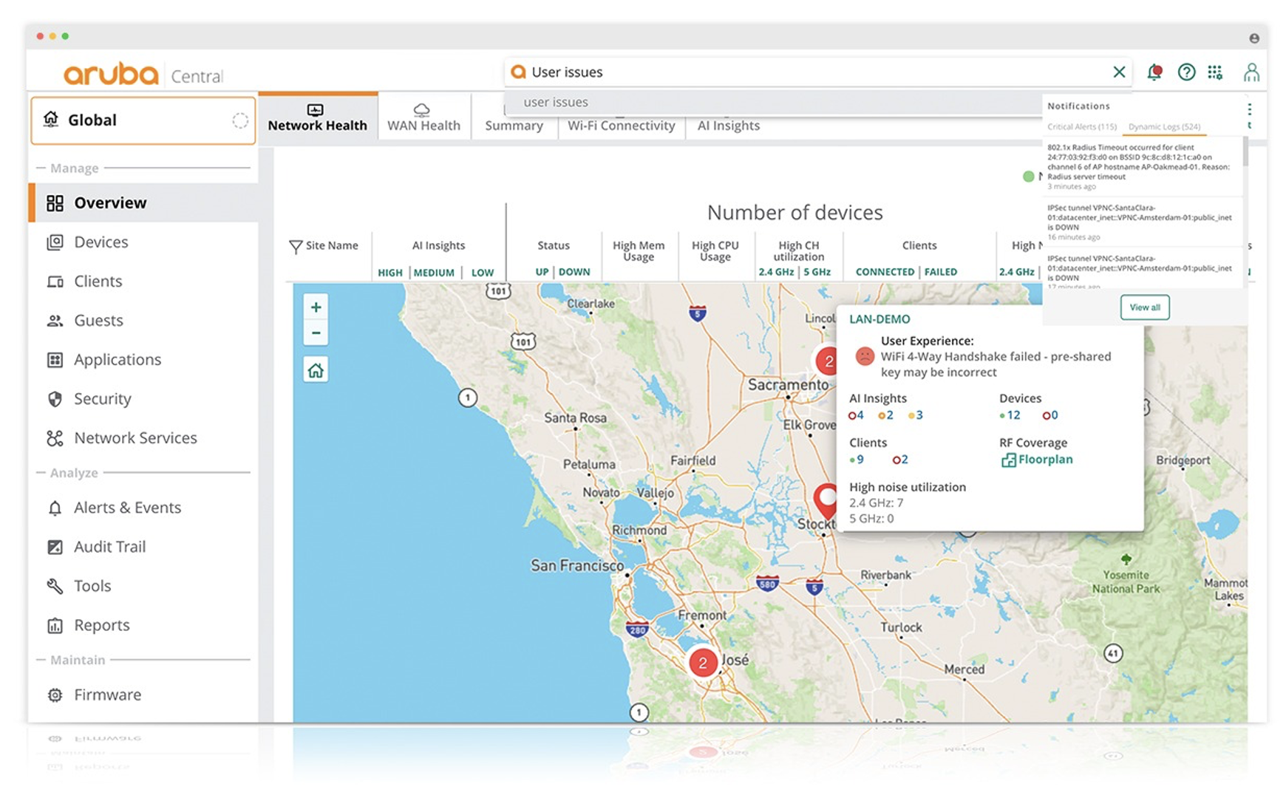
Task: Sort by LOW AI Insights column
Action: point(483,273)
